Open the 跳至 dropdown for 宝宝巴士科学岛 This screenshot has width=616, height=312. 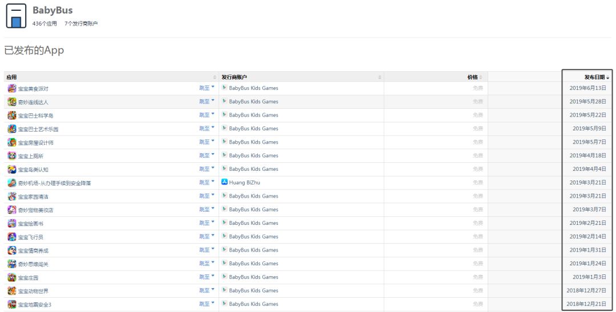tap(206, 115)
